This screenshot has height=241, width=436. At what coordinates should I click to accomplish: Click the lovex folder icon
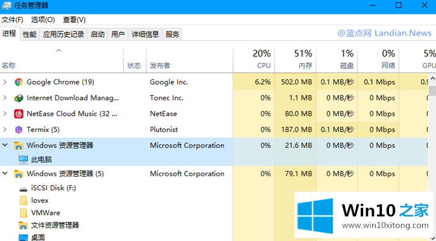pyautogui.click(x=23, y=201)
